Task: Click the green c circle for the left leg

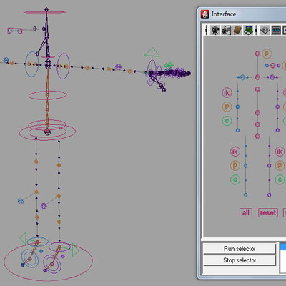Action: click(x=235, y=179)
